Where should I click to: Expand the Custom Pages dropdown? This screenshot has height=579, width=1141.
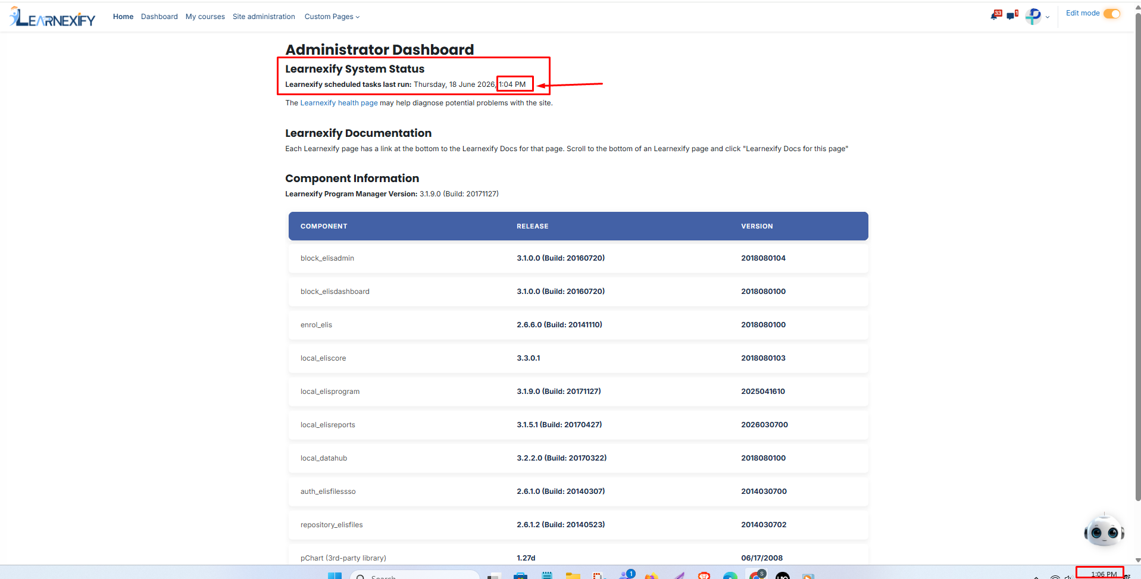tap(332, 17)
